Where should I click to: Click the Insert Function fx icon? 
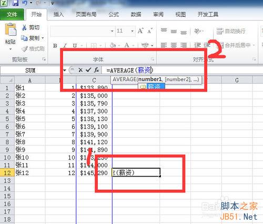click(x=96, y=70)
